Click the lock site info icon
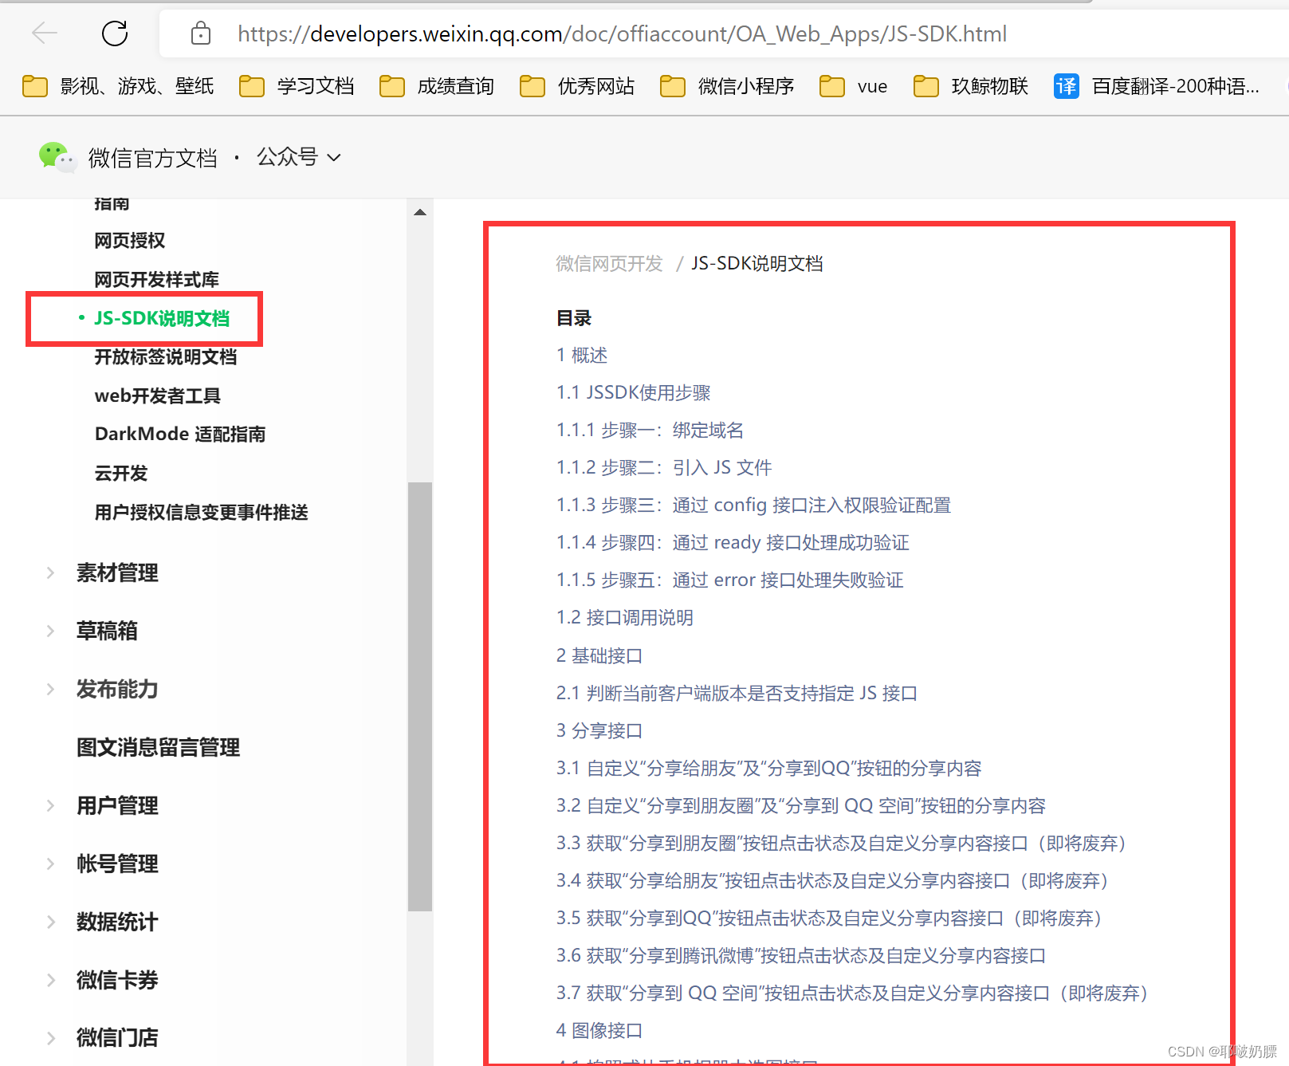This screenshot has height=1066, width=1289. [x=201, y=33]
